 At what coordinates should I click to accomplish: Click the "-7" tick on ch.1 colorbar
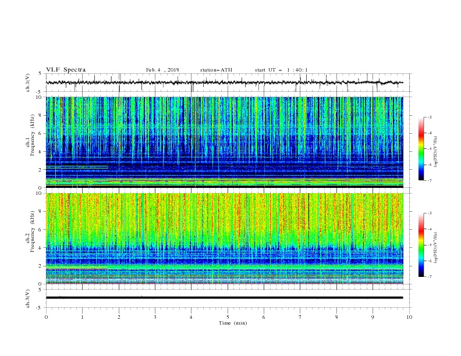pos(430,180)
